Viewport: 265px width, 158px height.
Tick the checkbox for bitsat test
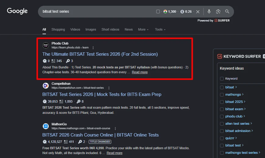222,145
